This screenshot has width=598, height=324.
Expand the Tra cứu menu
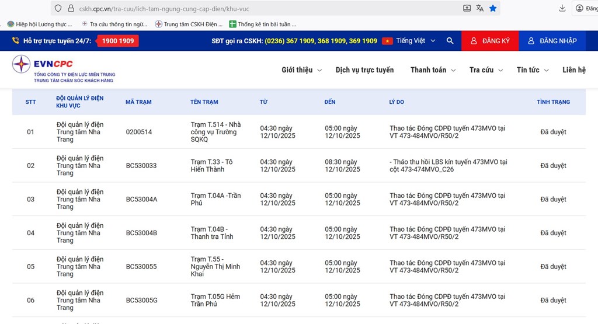tap(485, 70)
